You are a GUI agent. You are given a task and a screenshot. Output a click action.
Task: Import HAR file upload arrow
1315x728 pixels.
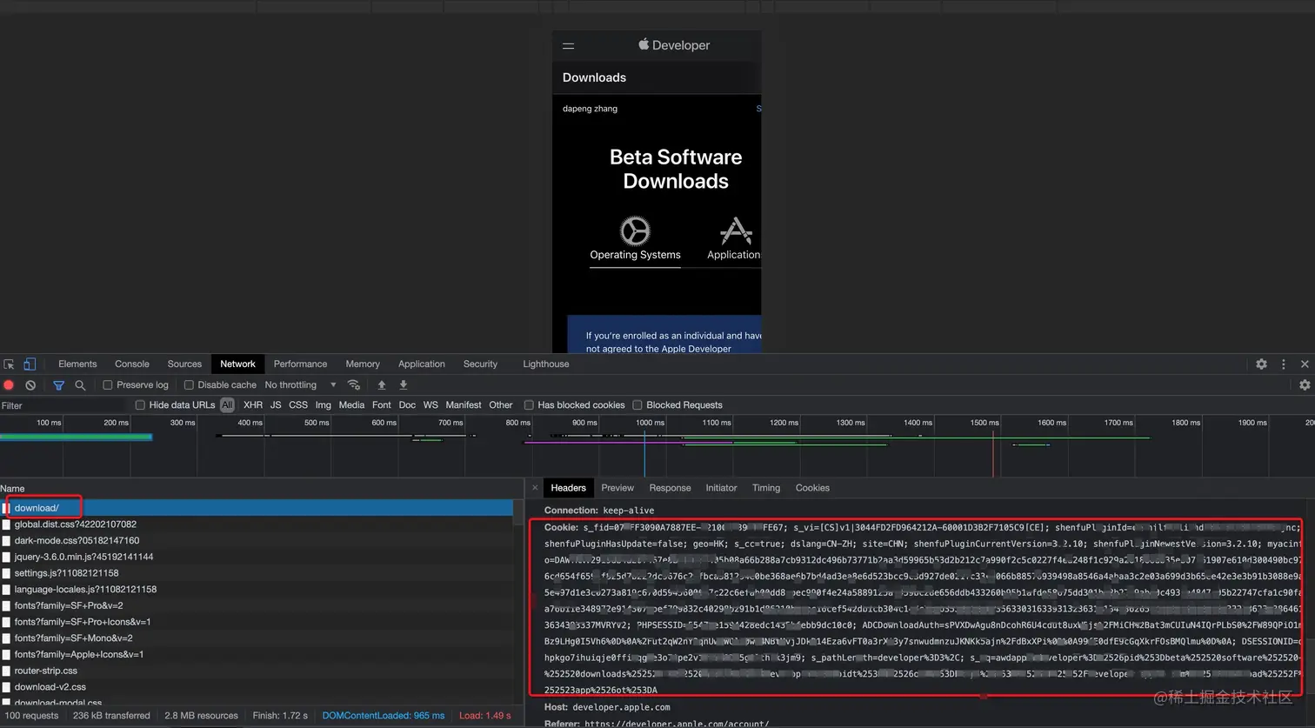[x=381, y=384]
